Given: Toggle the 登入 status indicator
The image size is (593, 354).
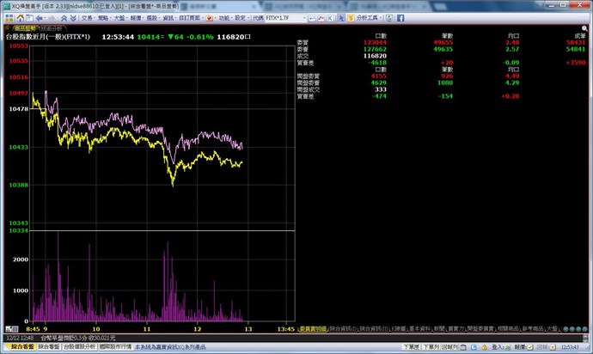Looking at the screenshot, I should (508, 347).
